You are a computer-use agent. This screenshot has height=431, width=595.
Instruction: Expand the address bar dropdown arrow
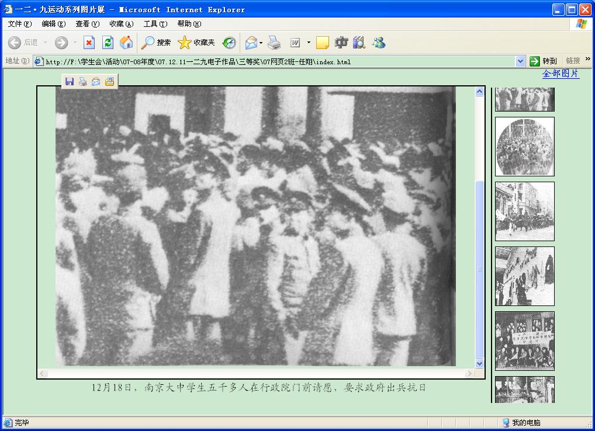tap(520, 61)
